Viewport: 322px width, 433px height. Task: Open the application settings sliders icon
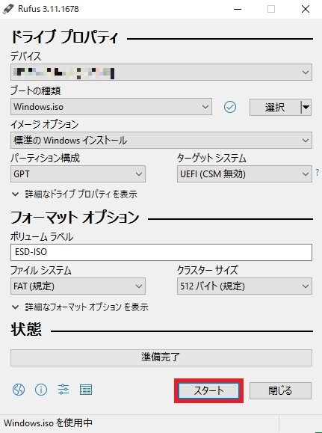tap(64, 390)
